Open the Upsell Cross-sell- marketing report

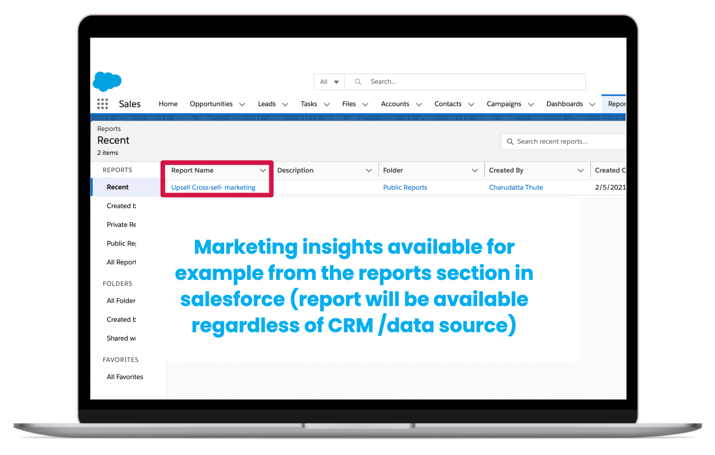pos(213,187)
